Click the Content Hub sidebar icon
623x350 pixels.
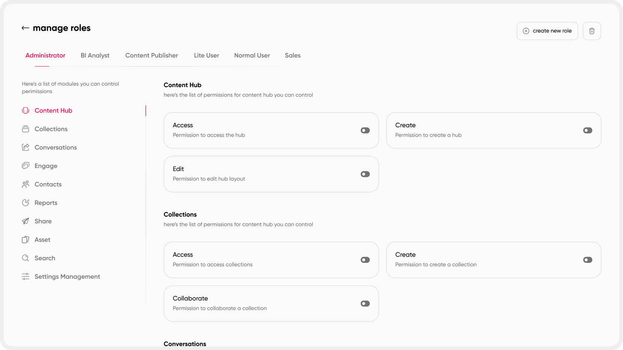26,110
